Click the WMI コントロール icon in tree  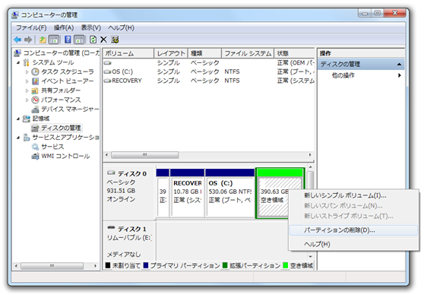click(35, 156)
